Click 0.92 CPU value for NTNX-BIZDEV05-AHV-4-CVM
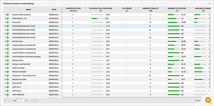The image size is (214, 106). 108,37
